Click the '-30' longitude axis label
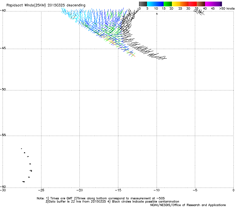 click(3, 190)
